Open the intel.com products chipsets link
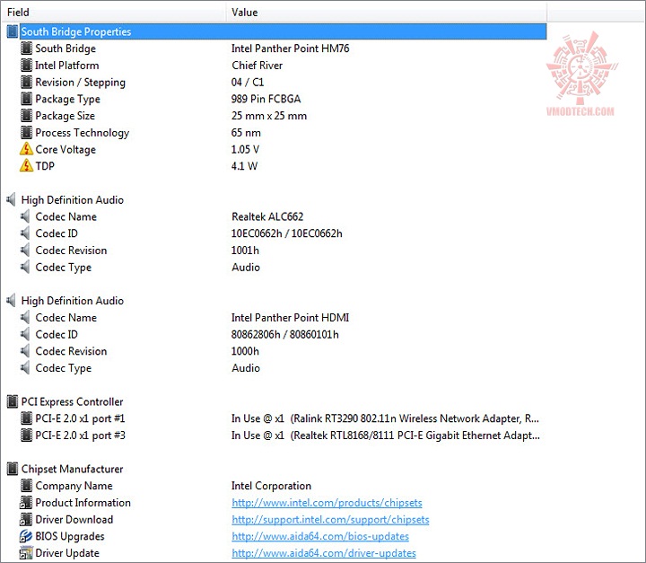 point(327,503)
